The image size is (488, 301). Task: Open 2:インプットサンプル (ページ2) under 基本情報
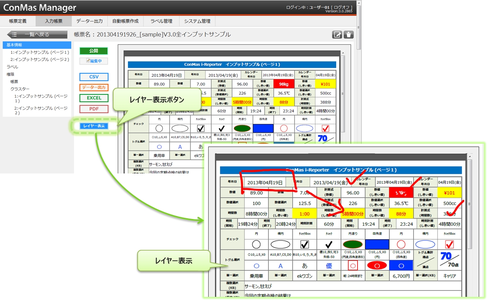pos(40,59)
